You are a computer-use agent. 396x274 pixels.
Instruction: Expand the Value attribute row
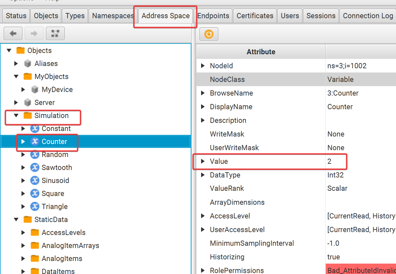coord(203,161)
